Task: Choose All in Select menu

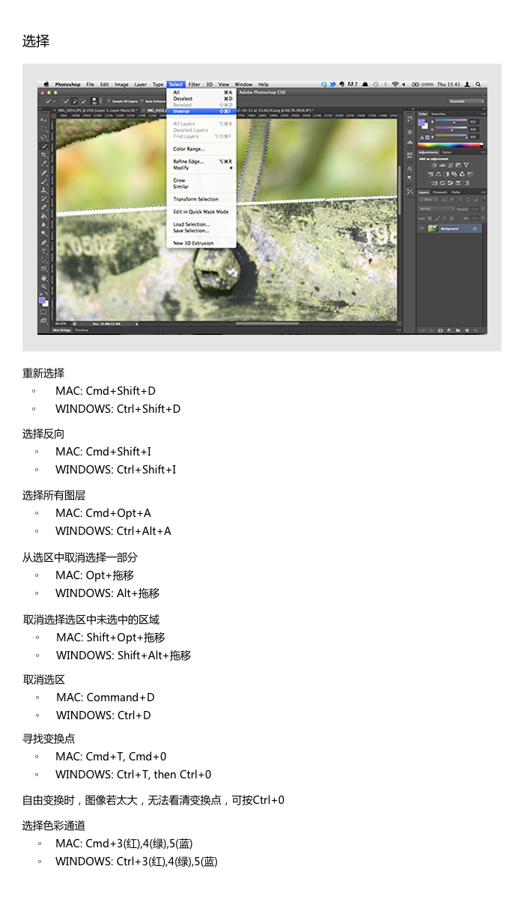Action: click(x=202, y=92)
